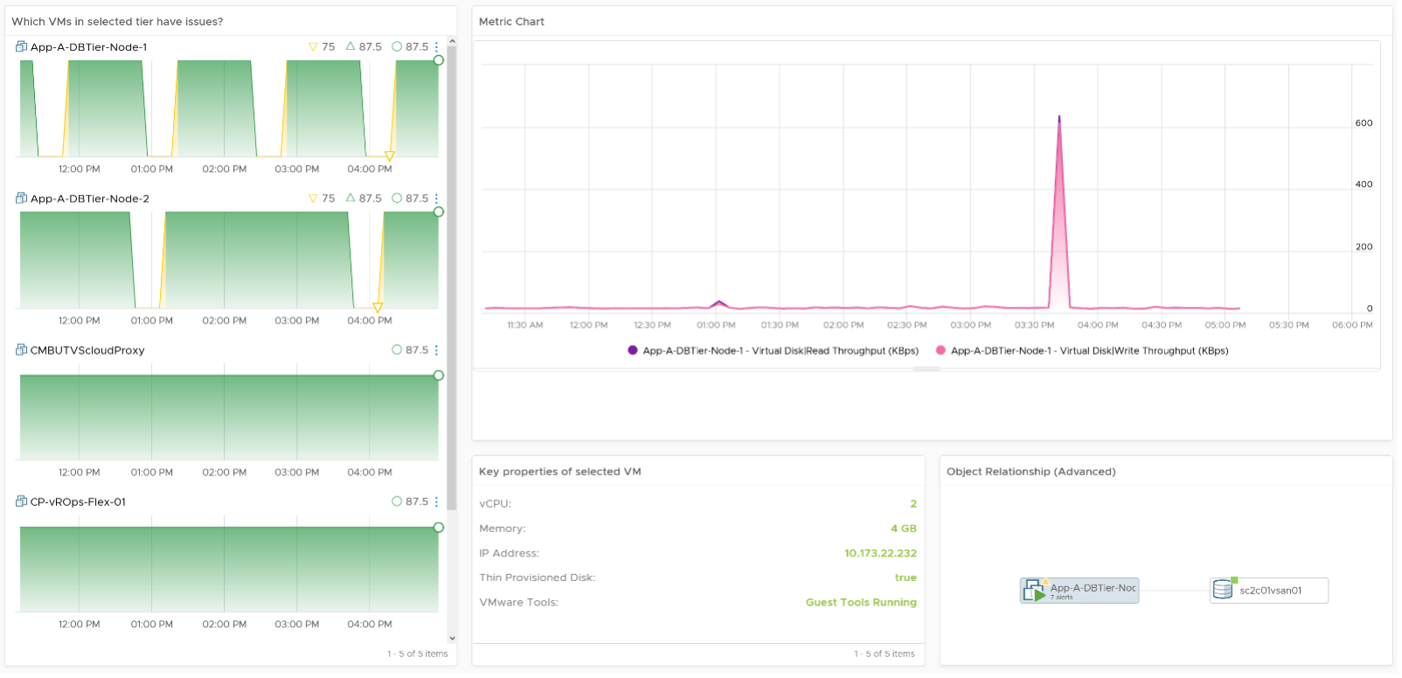Viewport: 1402px width, 678px height.
Task: Click the current-value circle icon for CP-vROps-Flex-01
Action: [x=397, y=502]
